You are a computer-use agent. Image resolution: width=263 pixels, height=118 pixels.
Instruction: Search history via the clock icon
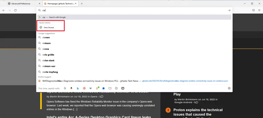pyautogui.click(x=116, y=88)
